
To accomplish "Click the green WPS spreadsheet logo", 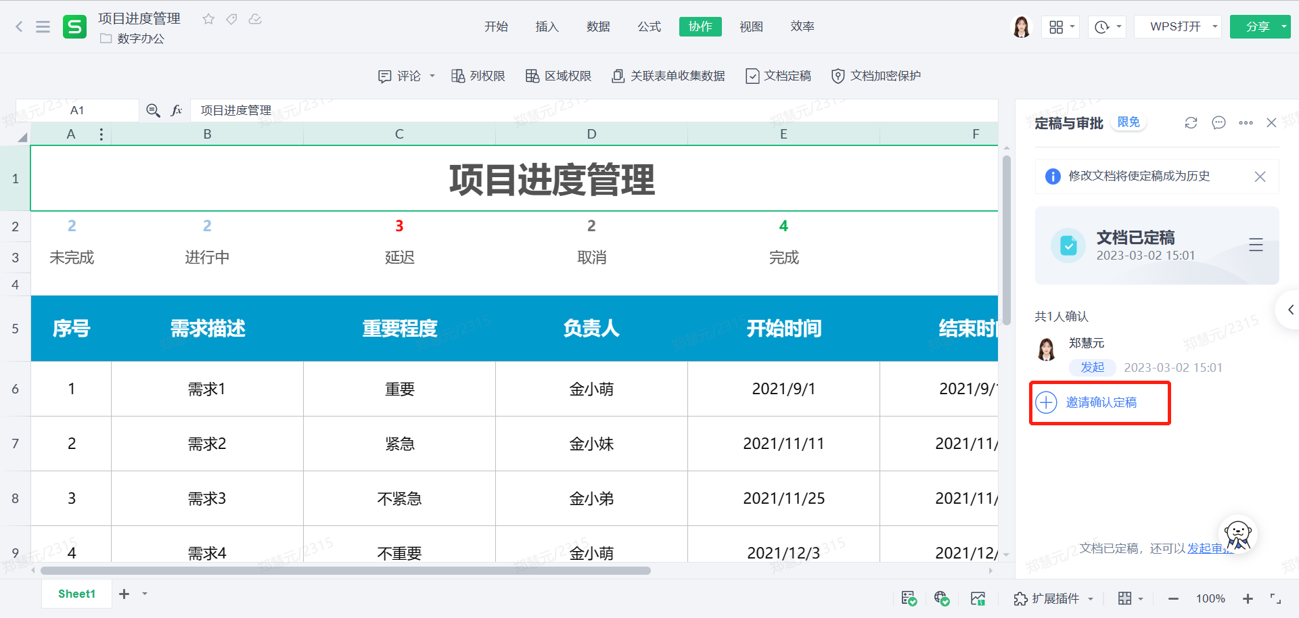I will (x=74, y=27).
